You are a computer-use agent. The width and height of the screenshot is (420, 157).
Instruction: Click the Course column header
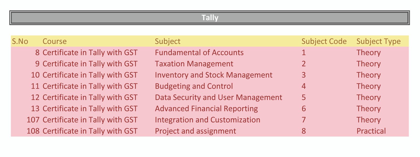click(x=55, y=41)
